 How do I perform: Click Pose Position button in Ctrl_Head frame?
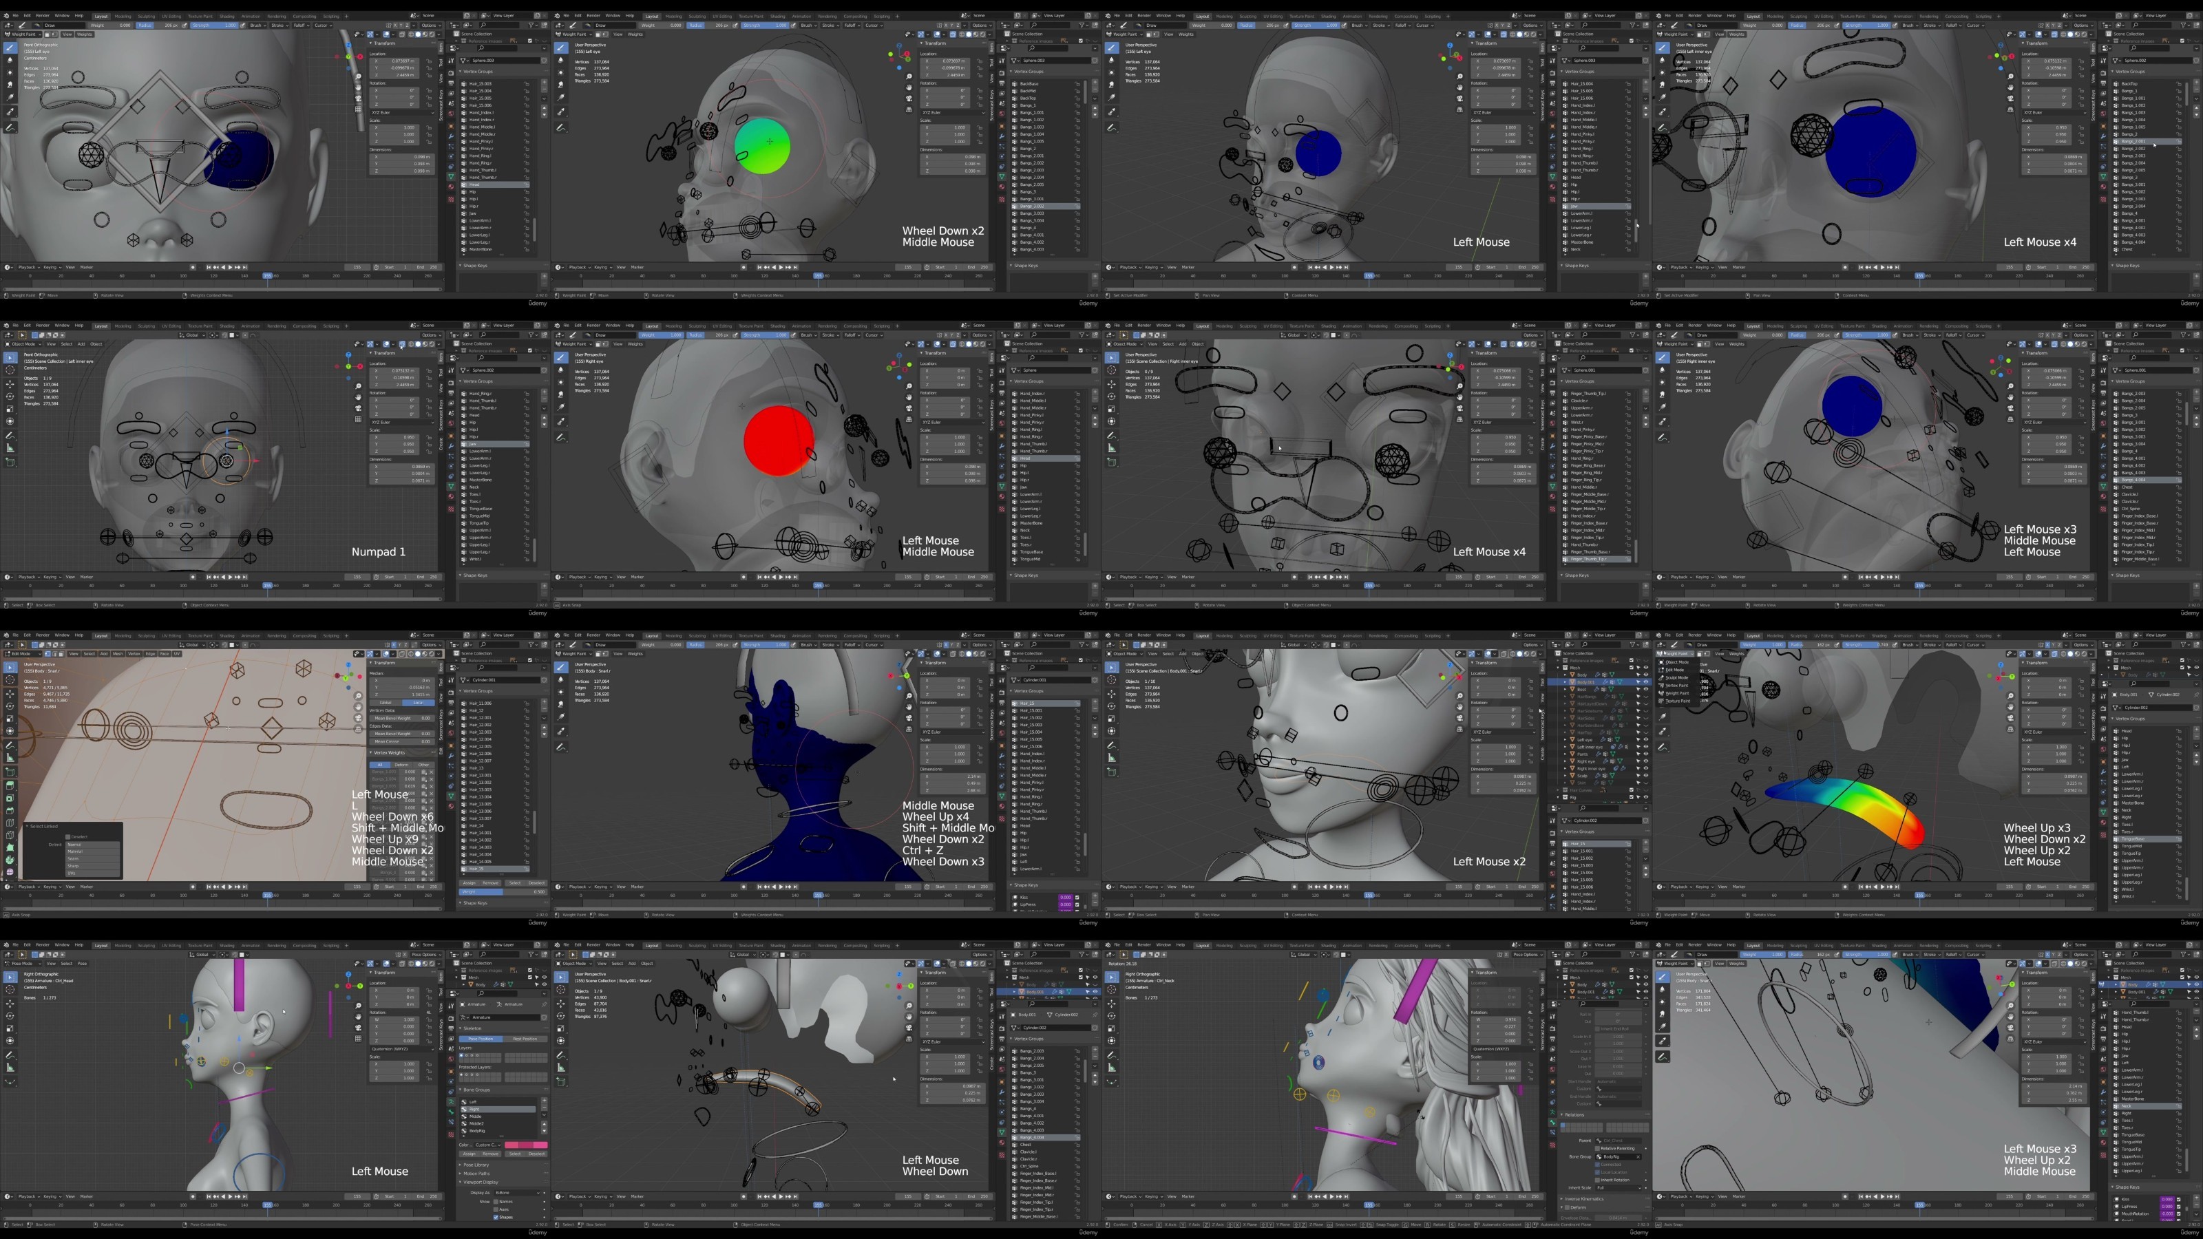pos(481,1040)
